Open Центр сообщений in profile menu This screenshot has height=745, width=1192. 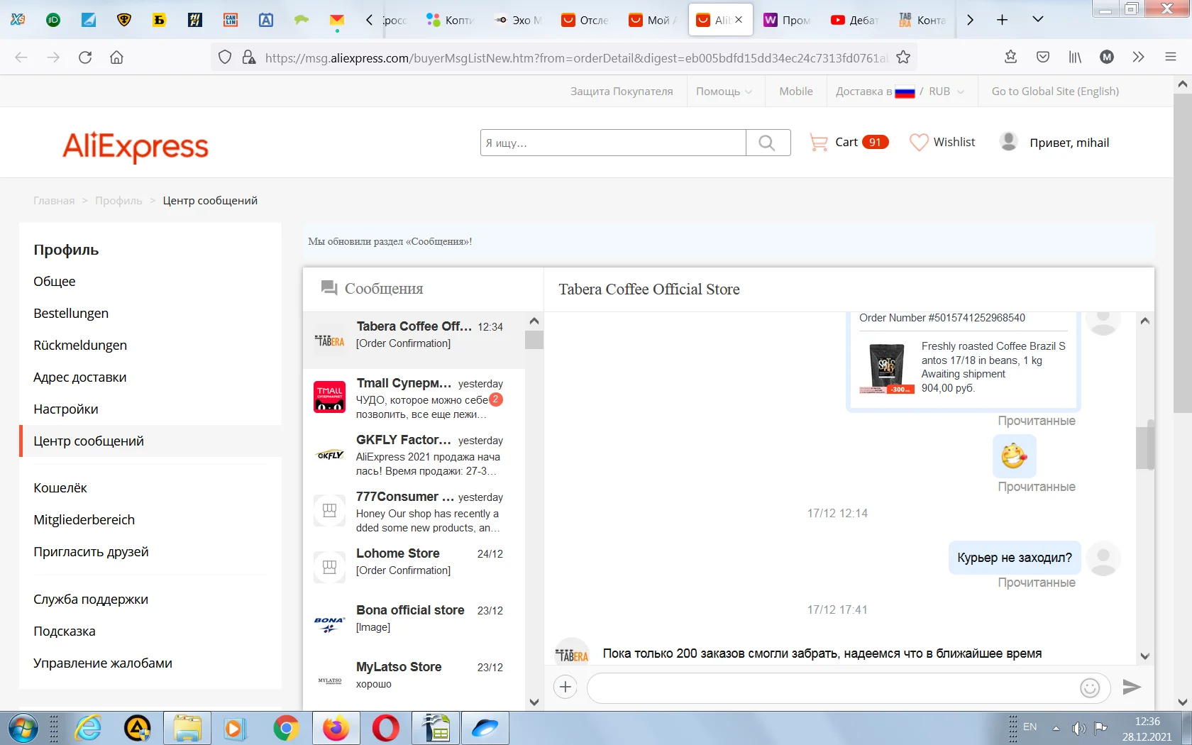pos(89,441)
